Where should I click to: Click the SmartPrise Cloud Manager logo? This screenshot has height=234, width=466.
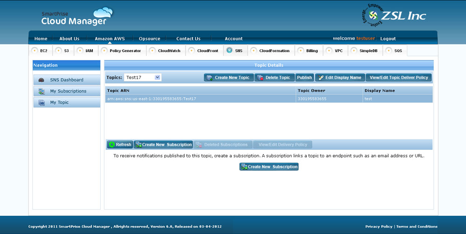[x=77, y=16]
